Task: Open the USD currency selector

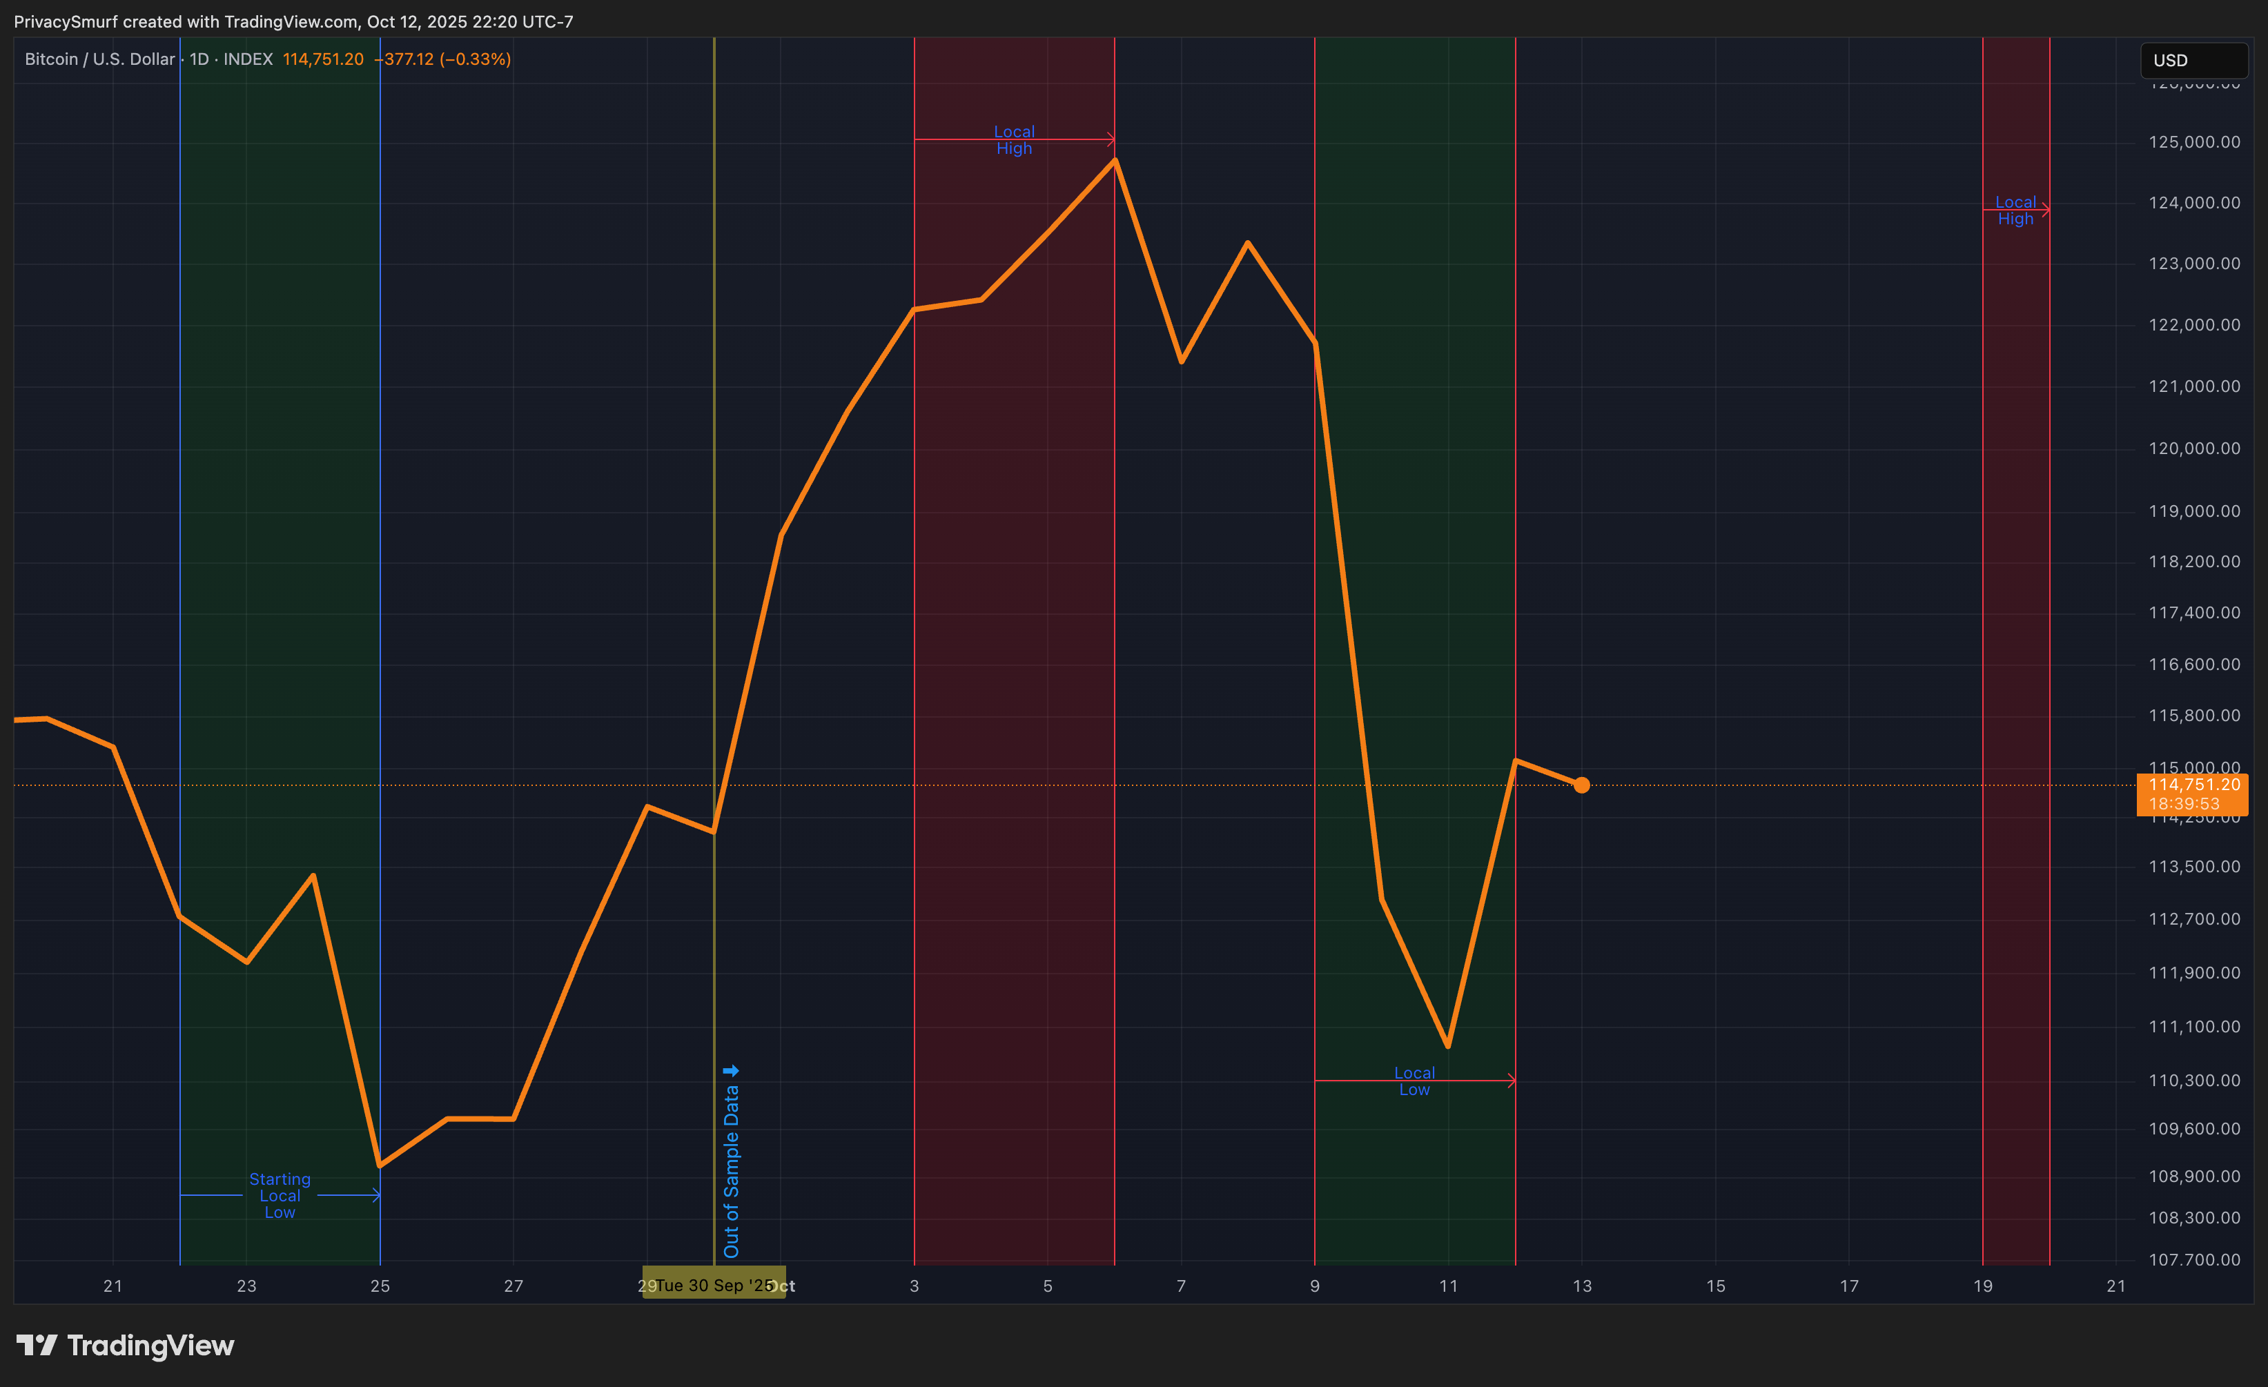Action: tap(2193, 60)
